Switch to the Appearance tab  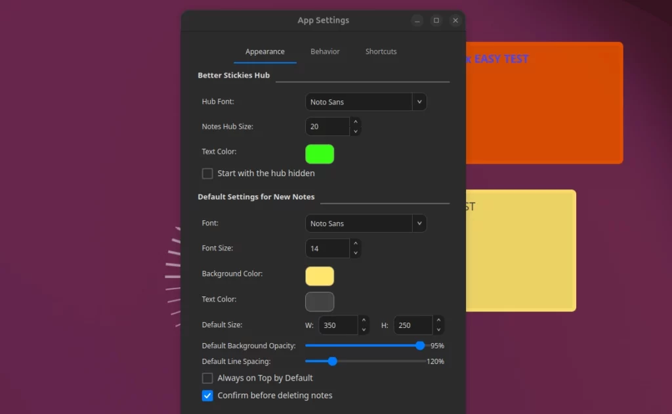[265, 51]
